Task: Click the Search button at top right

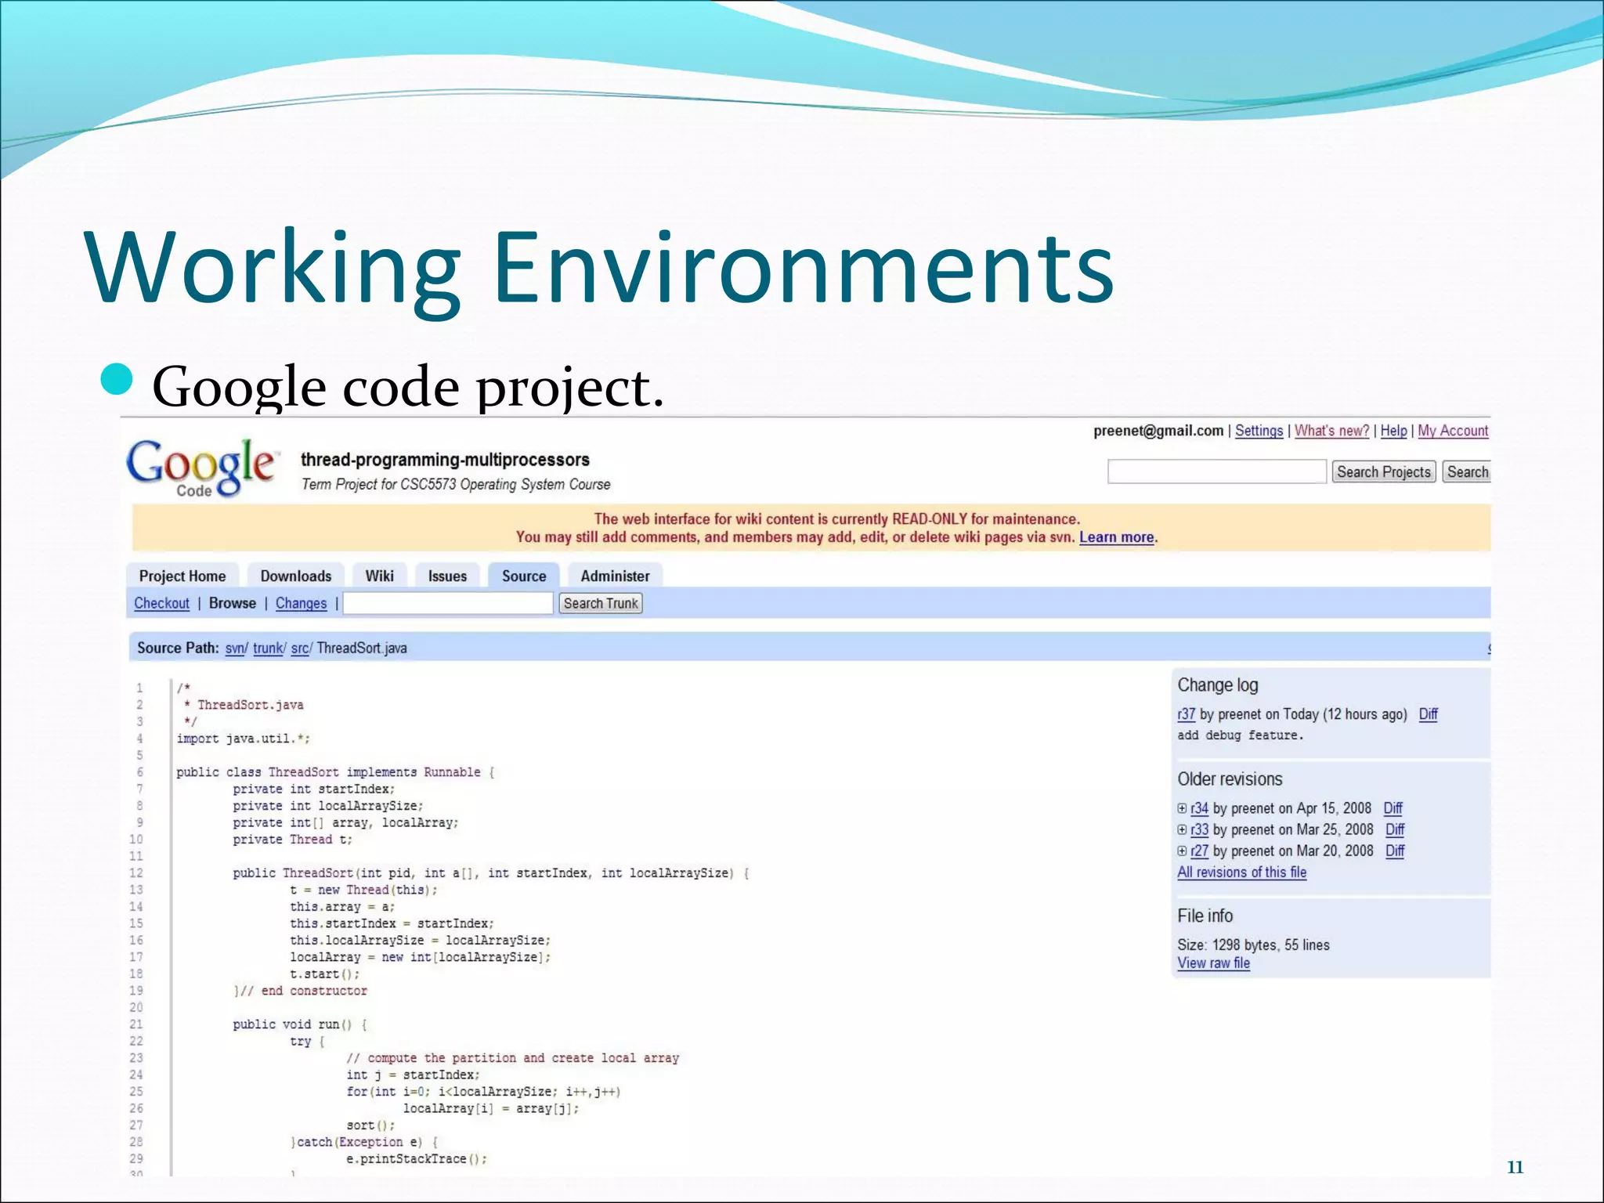Action: (1467, 471)
